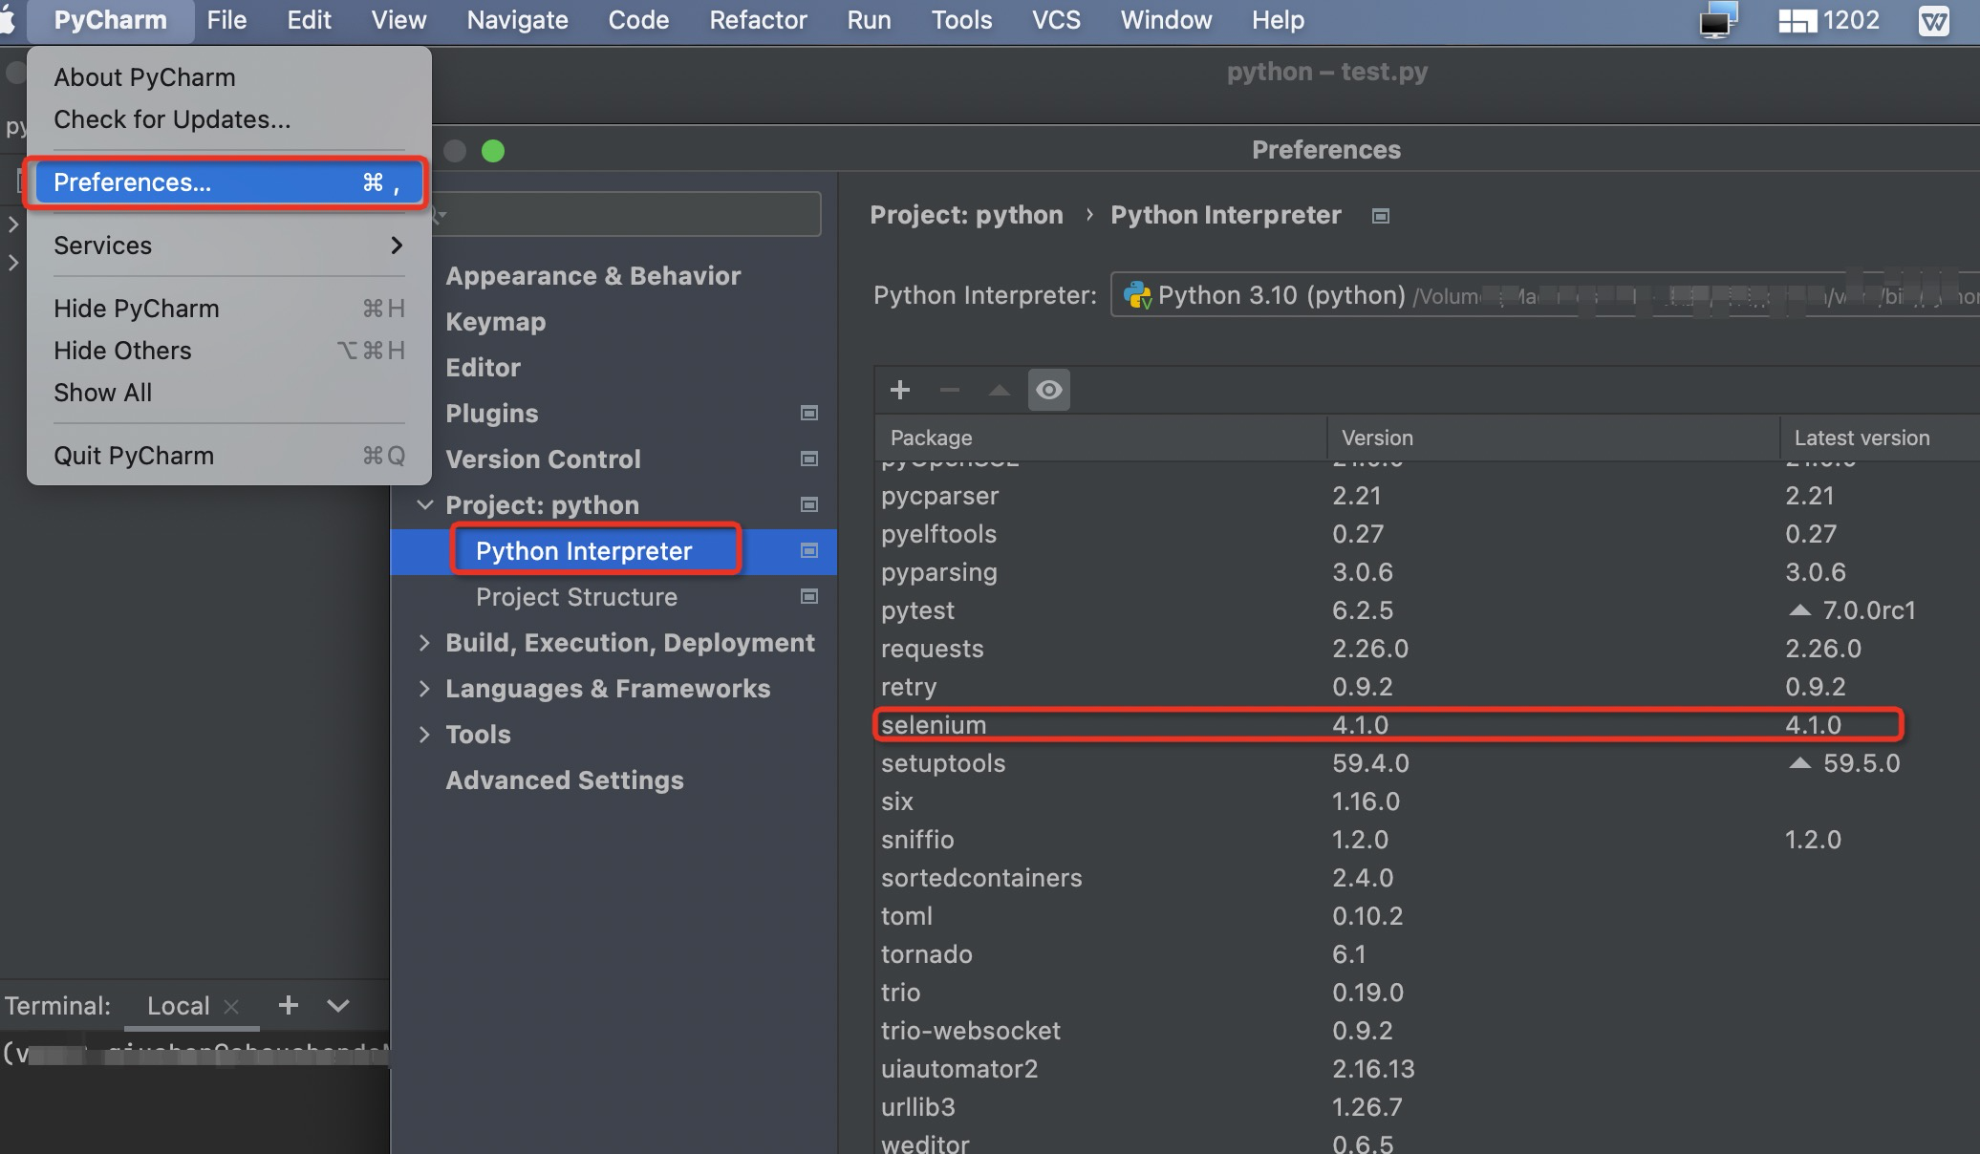The image size is (1980, 1154).
Task: Add new terminal tab with plus icon
Action: point(288,1005)
